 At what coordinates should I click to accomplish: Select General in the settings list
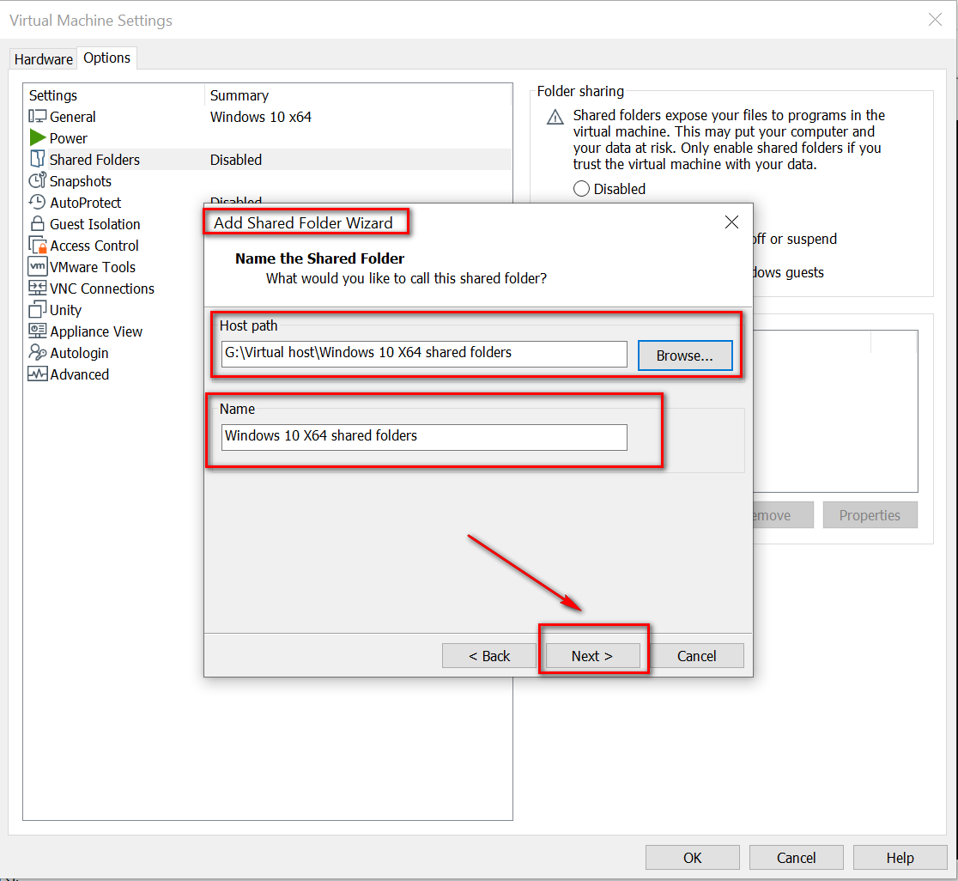tap(73, 117)
